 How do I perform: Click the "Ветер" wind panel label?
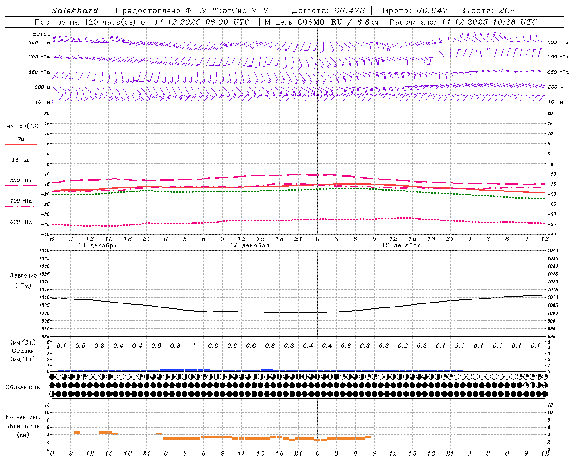pyautogui.click(x=41, y=34)
